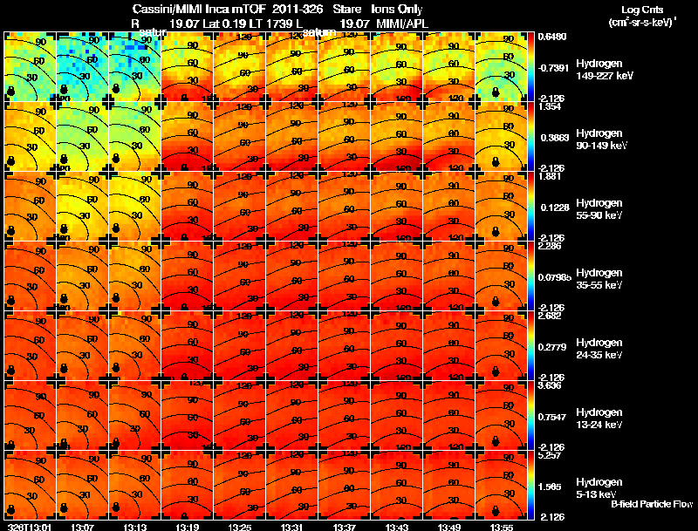The image size is (698, 531).
Task: Click the 'Hydrogen 24-35 keV' row label
Action: coord(599,349)
